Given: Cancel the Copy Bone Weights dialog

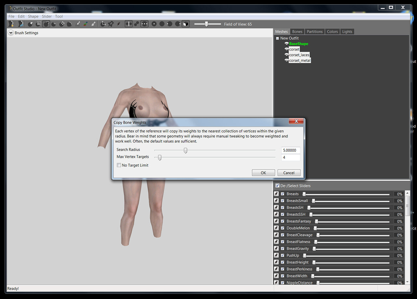Looking at the screenshot, I should coord(289,173).
